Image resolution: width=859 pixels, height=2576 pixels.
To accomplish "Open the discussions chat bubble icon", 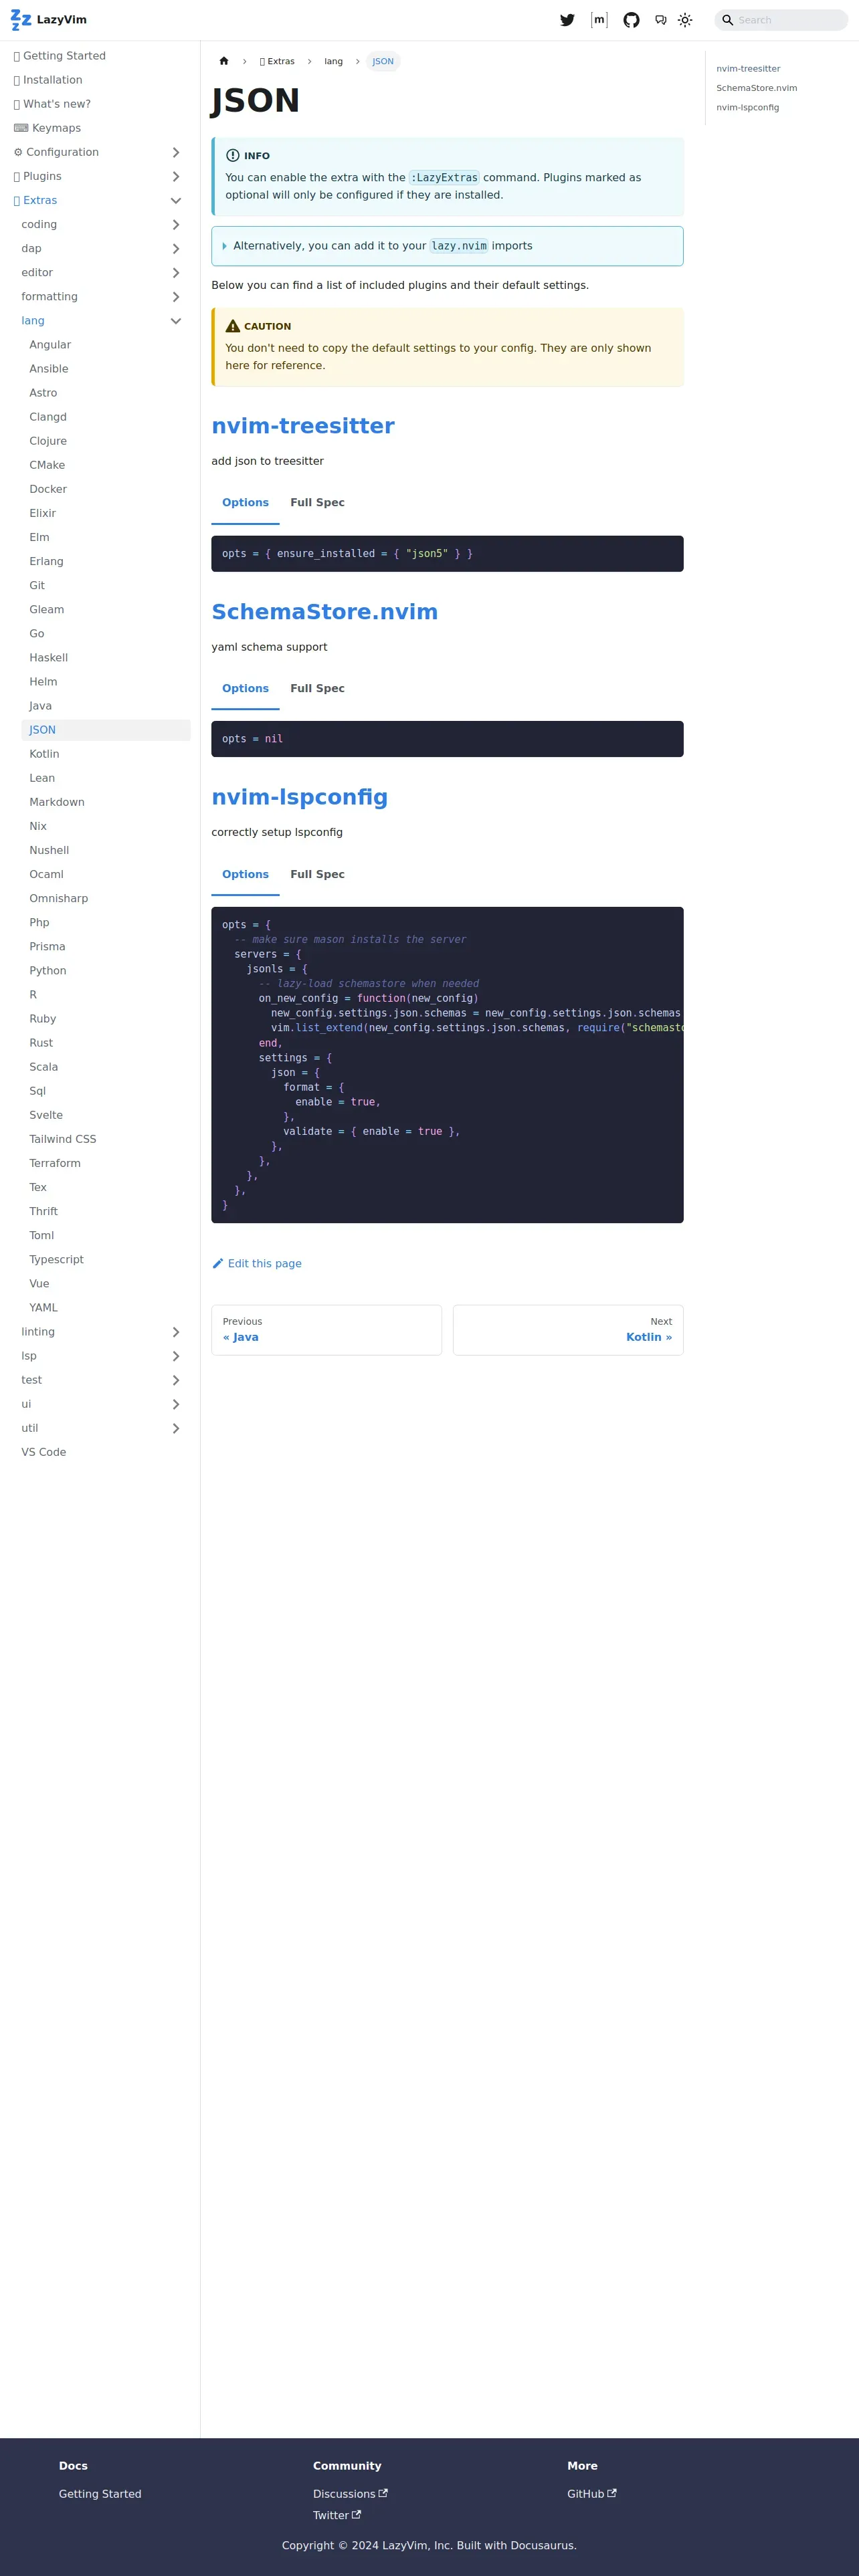I will coord(660,20).
